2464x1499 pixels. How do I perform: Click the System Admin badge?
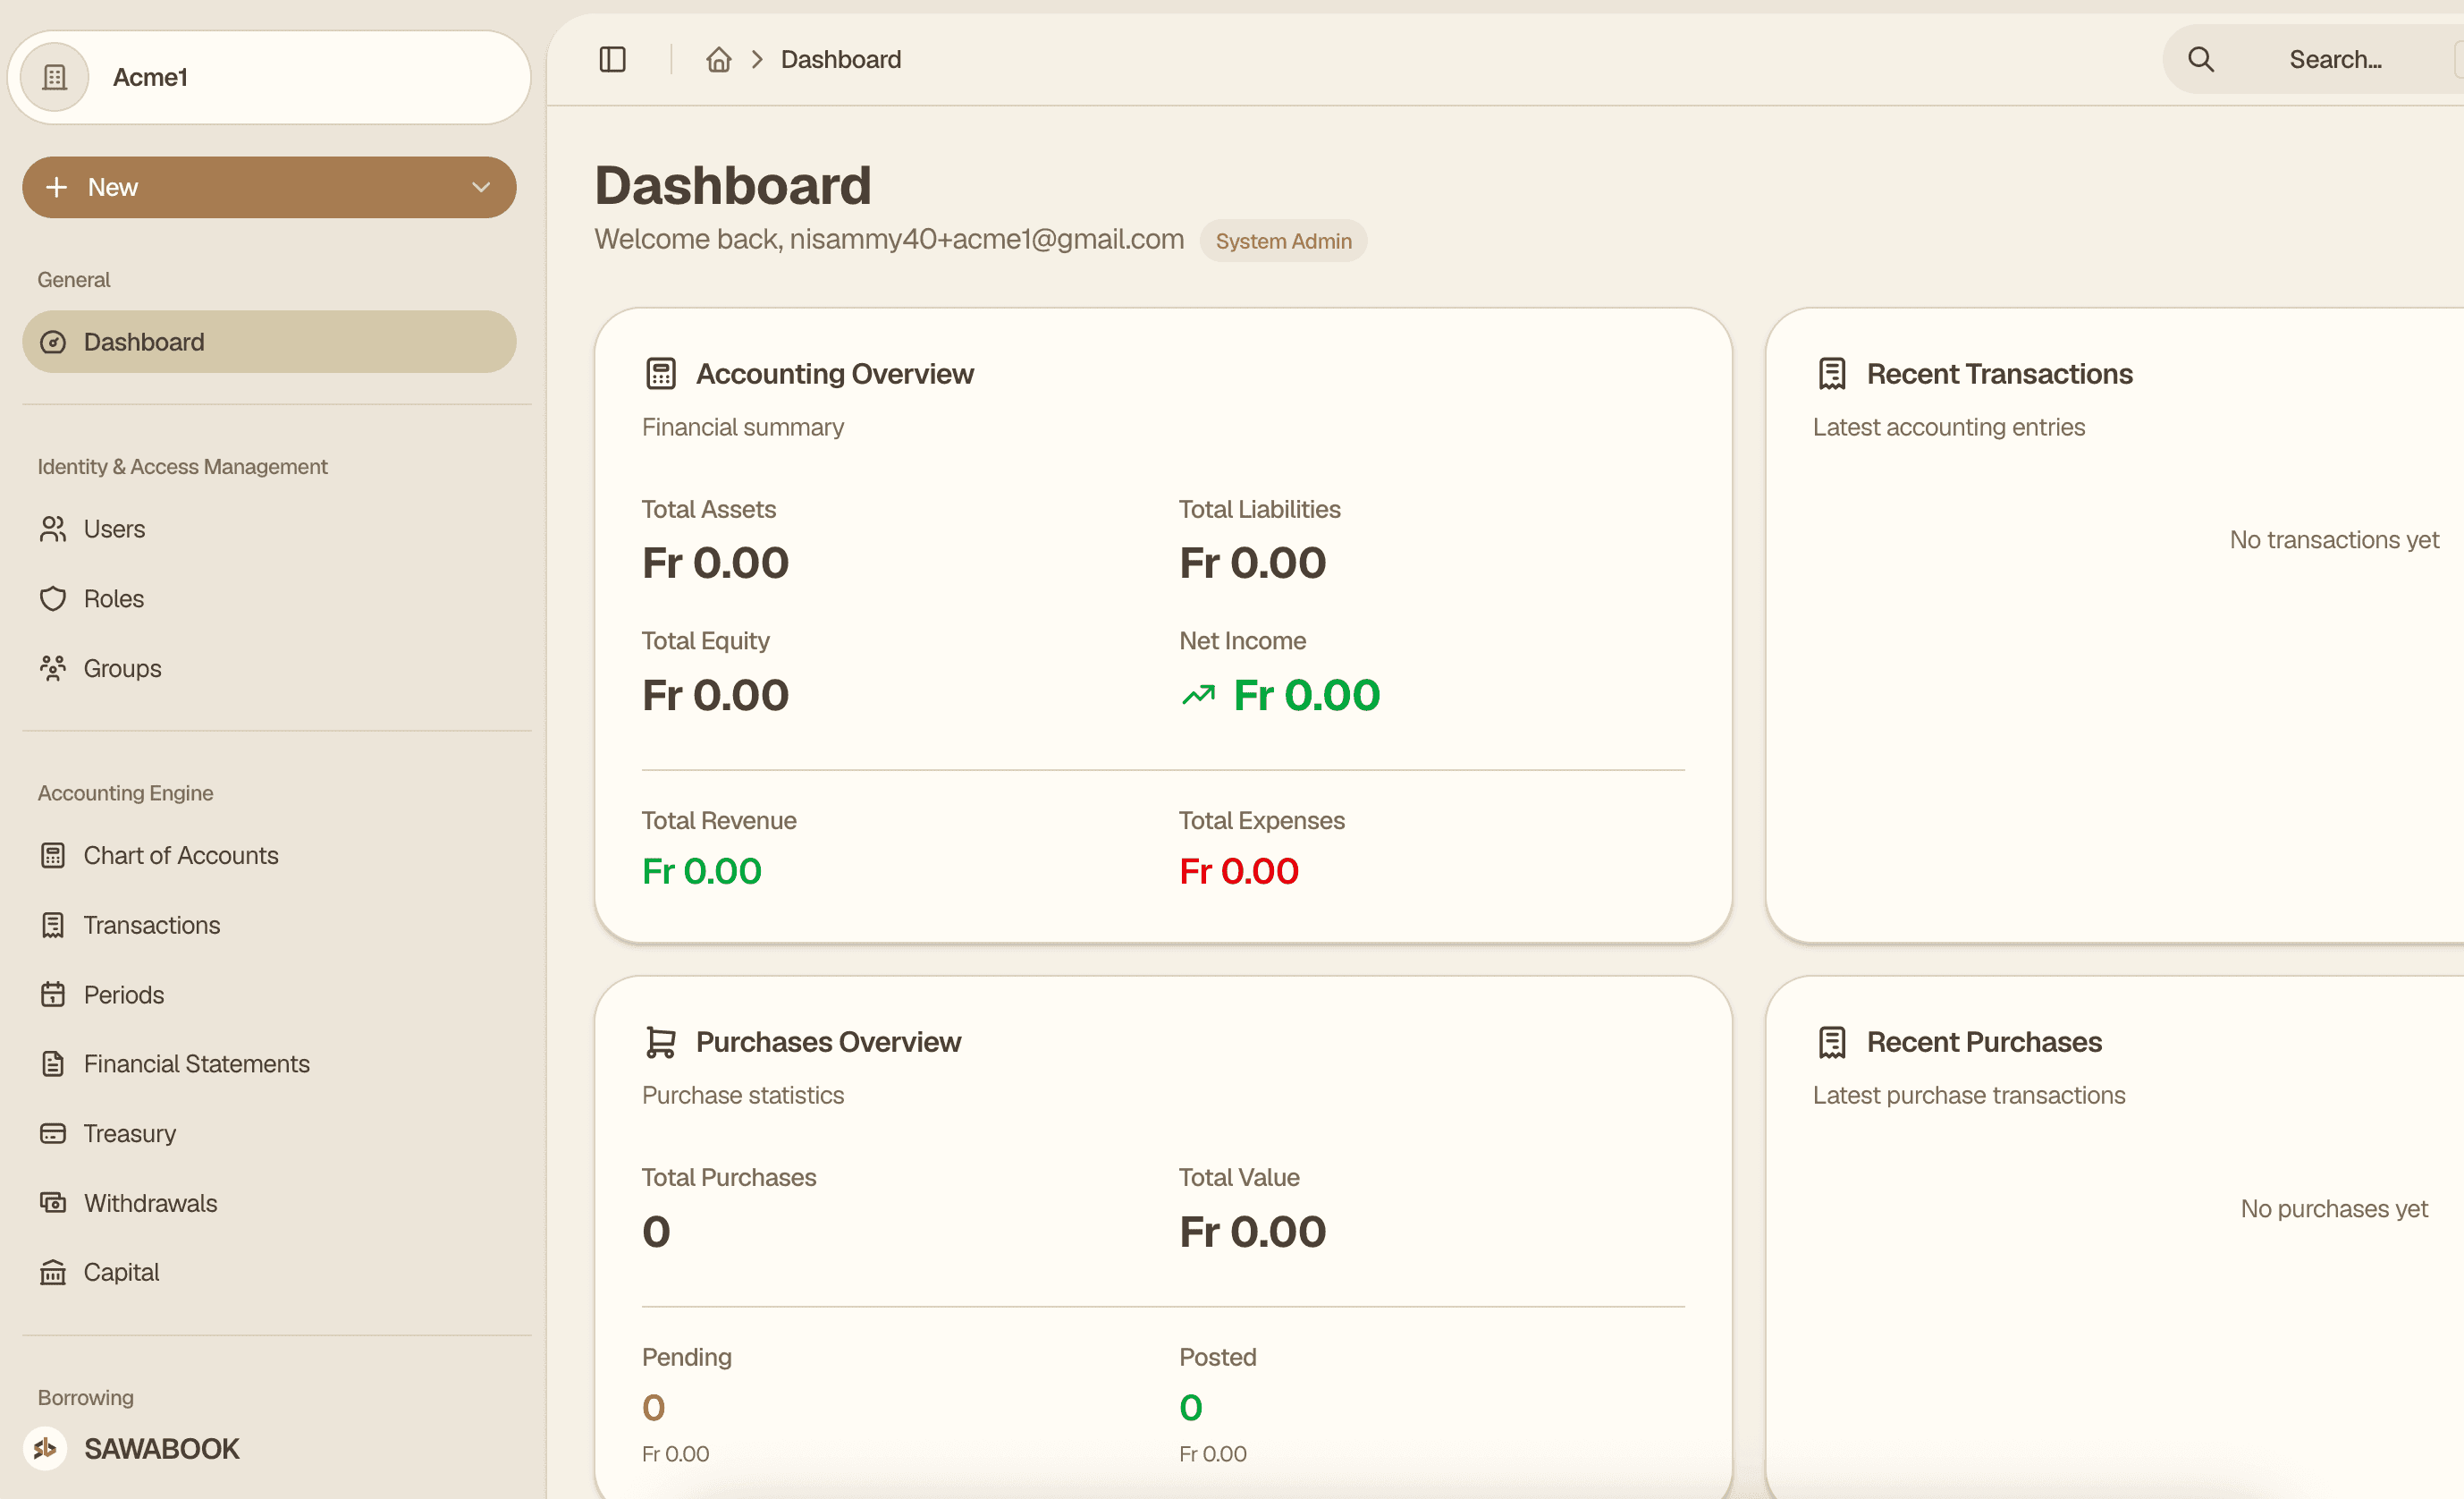pos(1283,241)
